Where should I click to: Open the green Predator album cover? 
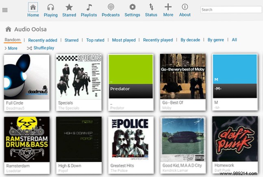point(130,76)
